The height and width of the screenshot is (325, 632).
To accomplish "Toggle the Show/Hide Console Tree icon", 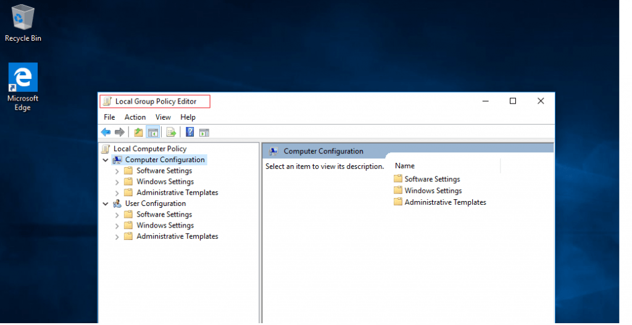I will point(152,132).
